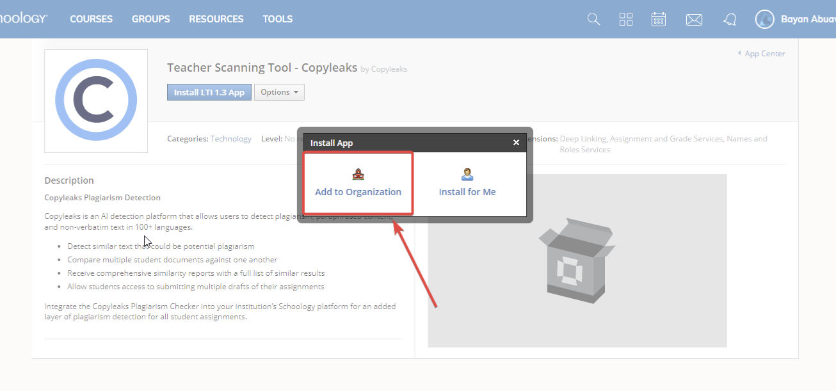The width and height of the screenshot is (836, 391).
Task: Open the Technology category link
Action: pos(231,139)
